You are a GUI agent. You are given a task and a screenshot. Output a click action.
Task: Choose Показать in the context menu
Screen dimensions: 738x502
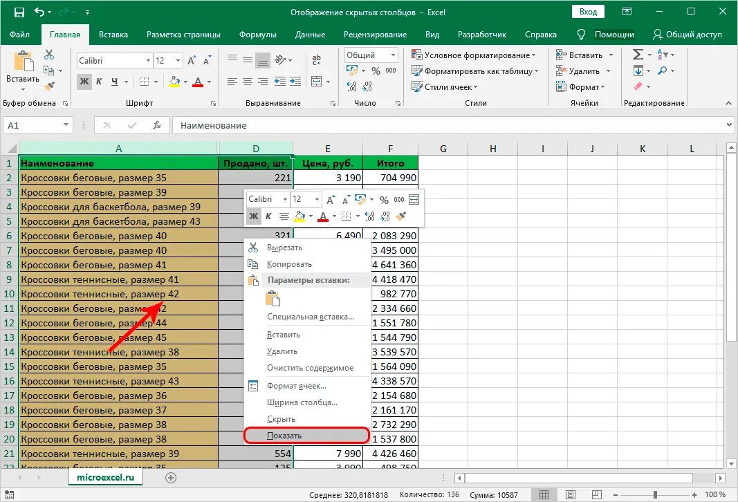pyautogui.click(x=306, y=436)
